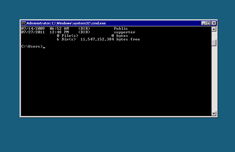The width and height of the screenshot is (235, 152).
Task: Click the '0 File(s)' summary text
Action: click(x=67, y=36)
